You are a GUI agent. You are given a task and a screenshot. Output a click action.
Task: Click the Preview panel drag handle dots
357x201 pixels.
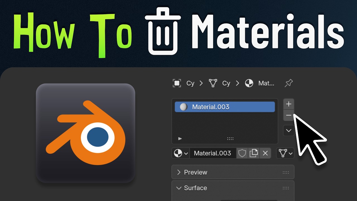(286, 173)
